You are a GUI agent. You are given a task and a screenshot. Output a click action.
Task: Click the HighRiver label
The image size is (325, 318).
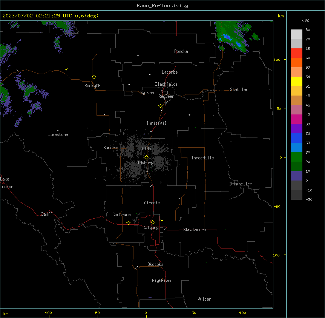[162, 281]
